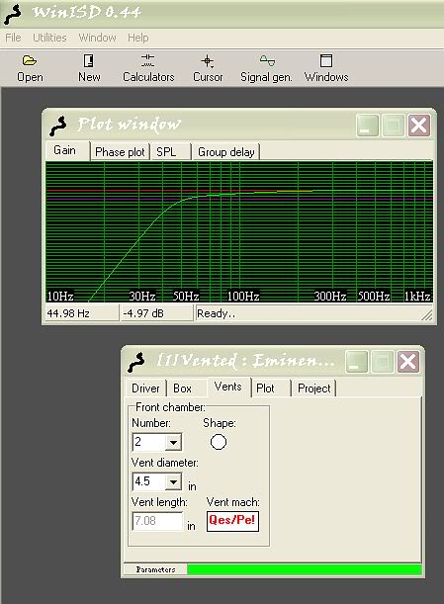Click the green Parameters progress bar

(305, 569)
